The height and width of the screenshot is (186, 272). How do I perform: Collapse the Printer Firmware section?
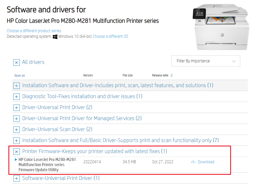[x=16, y=152]
